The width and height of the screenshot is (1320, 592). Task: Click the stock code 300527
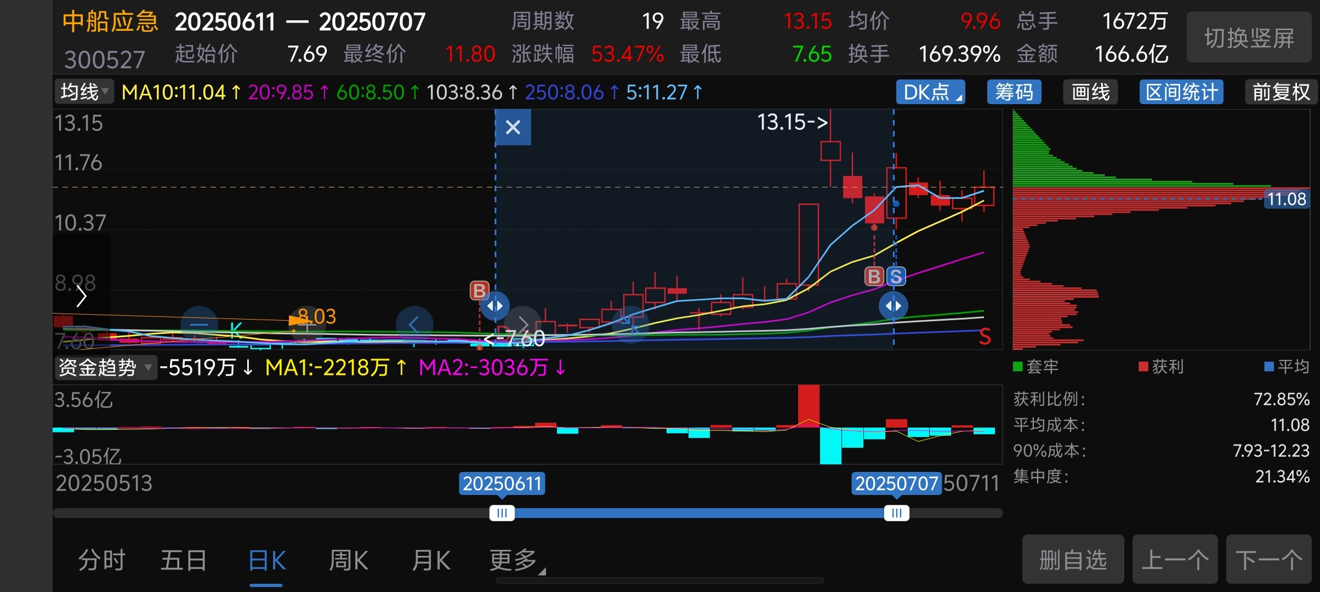(105, 59)
